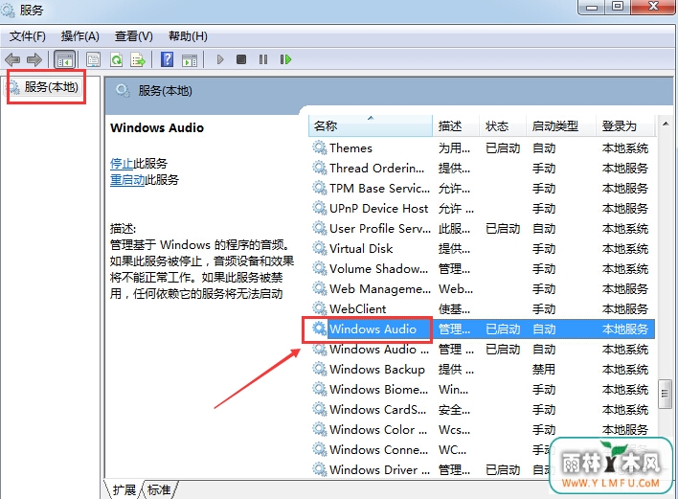Click the Stop Service square icon
678x499 pixels.
(x=241, y=59)
